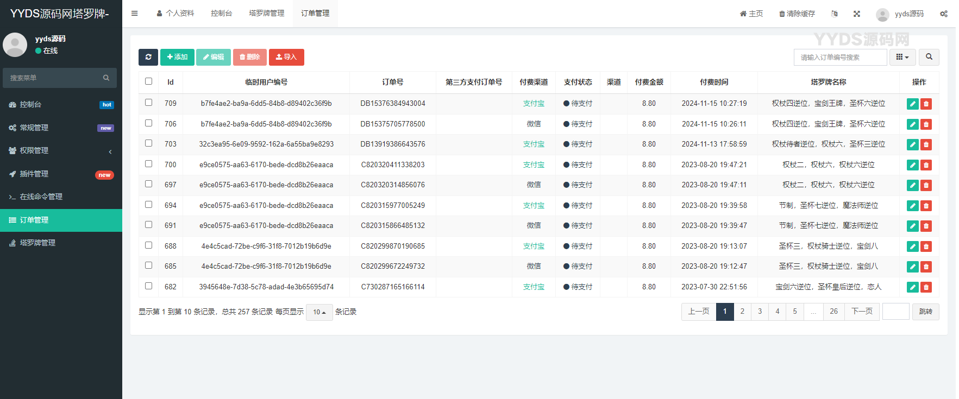Click red delete icon for order 682
959x399 pixels.
[x=926, y=287]
